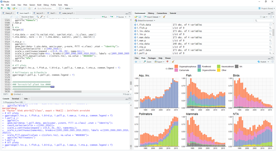Open the Plots menu in the menu bar
276x151 pixels.
click(25, 5)
